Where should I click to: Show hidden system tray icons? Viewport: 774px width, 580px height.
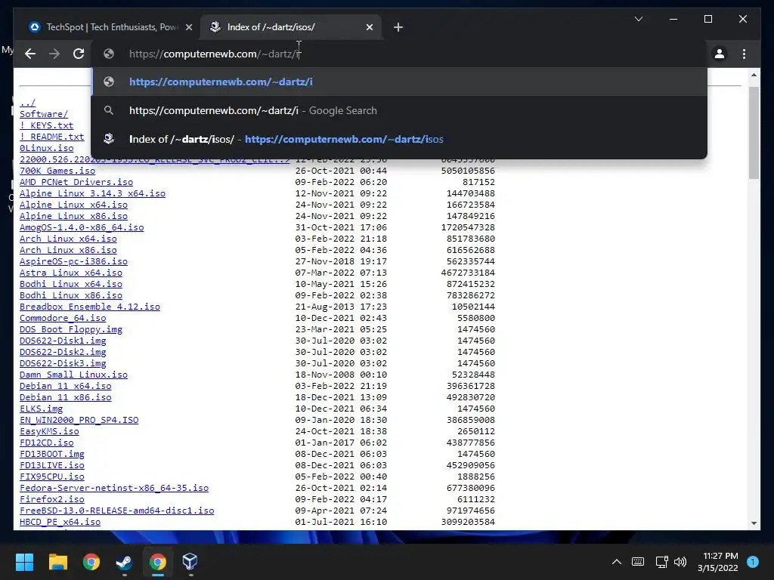(617, 562)
